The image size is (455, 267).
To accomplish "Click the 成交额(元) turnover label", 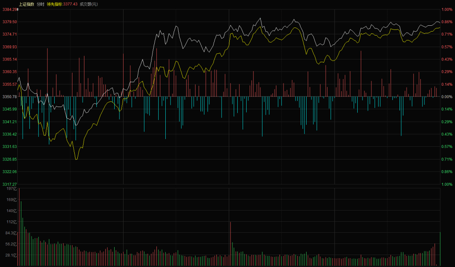I will pyautogui.click(x=89, y=4).
